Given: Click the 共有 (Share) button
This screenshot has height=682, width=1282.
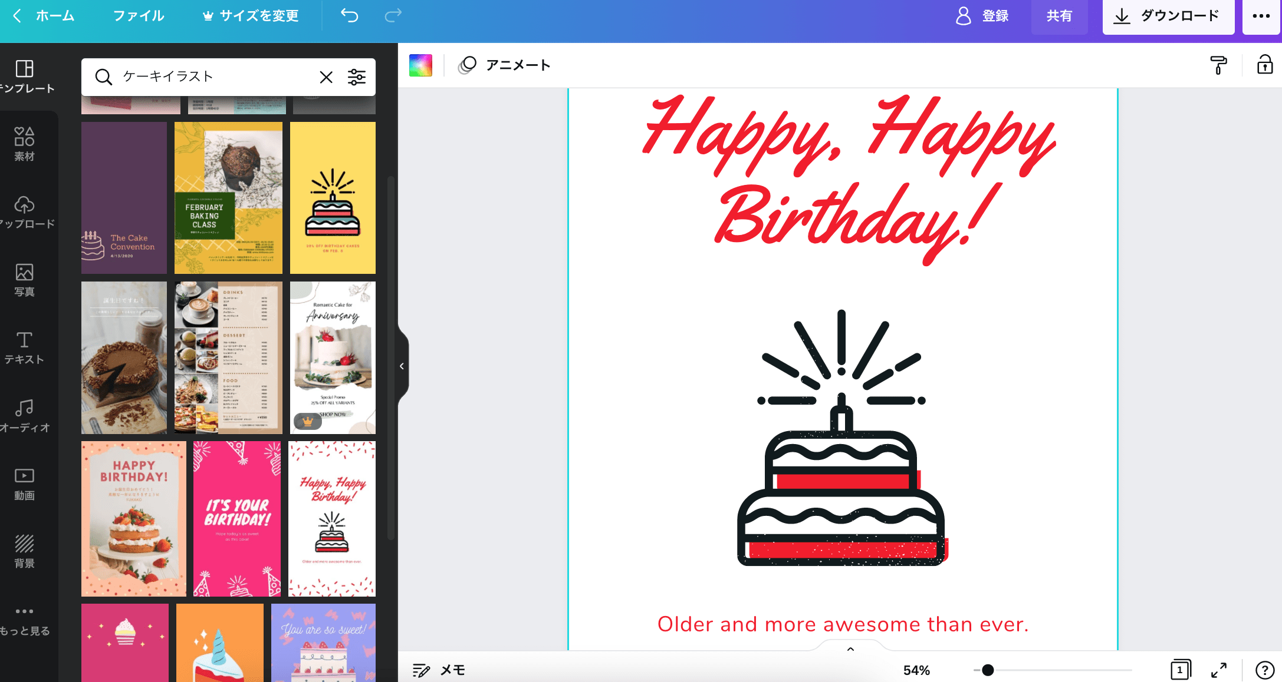Looking at the screenshot, I should [1060, 16].
